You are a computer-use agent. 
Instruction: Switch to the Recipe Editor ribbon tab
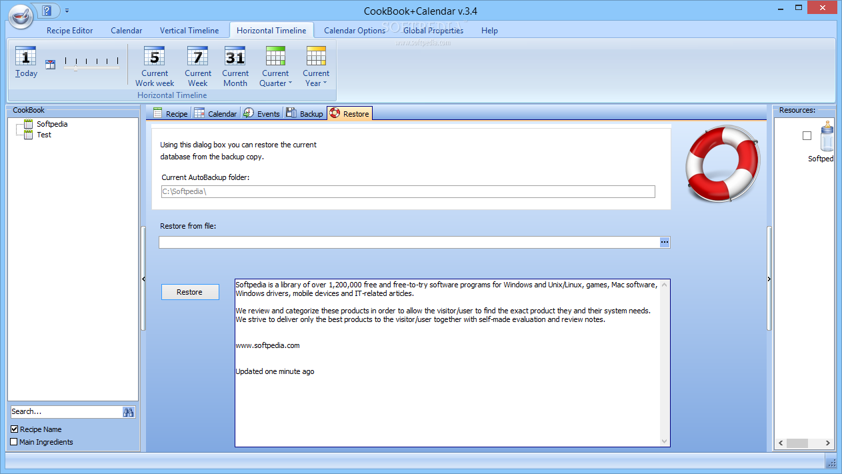70,31
